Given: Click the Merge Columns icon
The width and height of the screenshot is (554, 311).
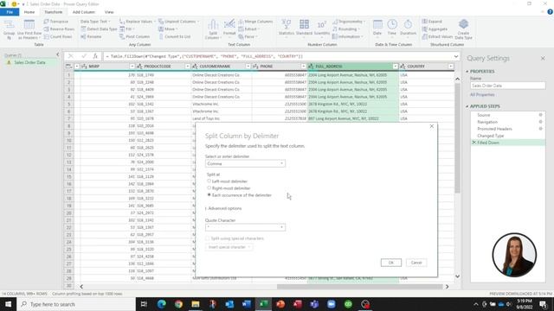Looking at the screenshot, I should 241,22.
